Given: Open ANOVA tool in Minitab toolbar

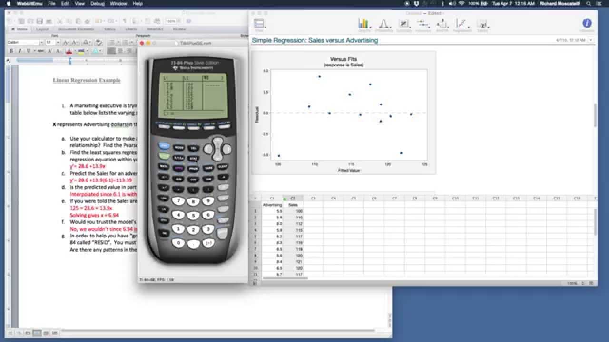Looking at the screenshot, I should [x=442, y=25].
